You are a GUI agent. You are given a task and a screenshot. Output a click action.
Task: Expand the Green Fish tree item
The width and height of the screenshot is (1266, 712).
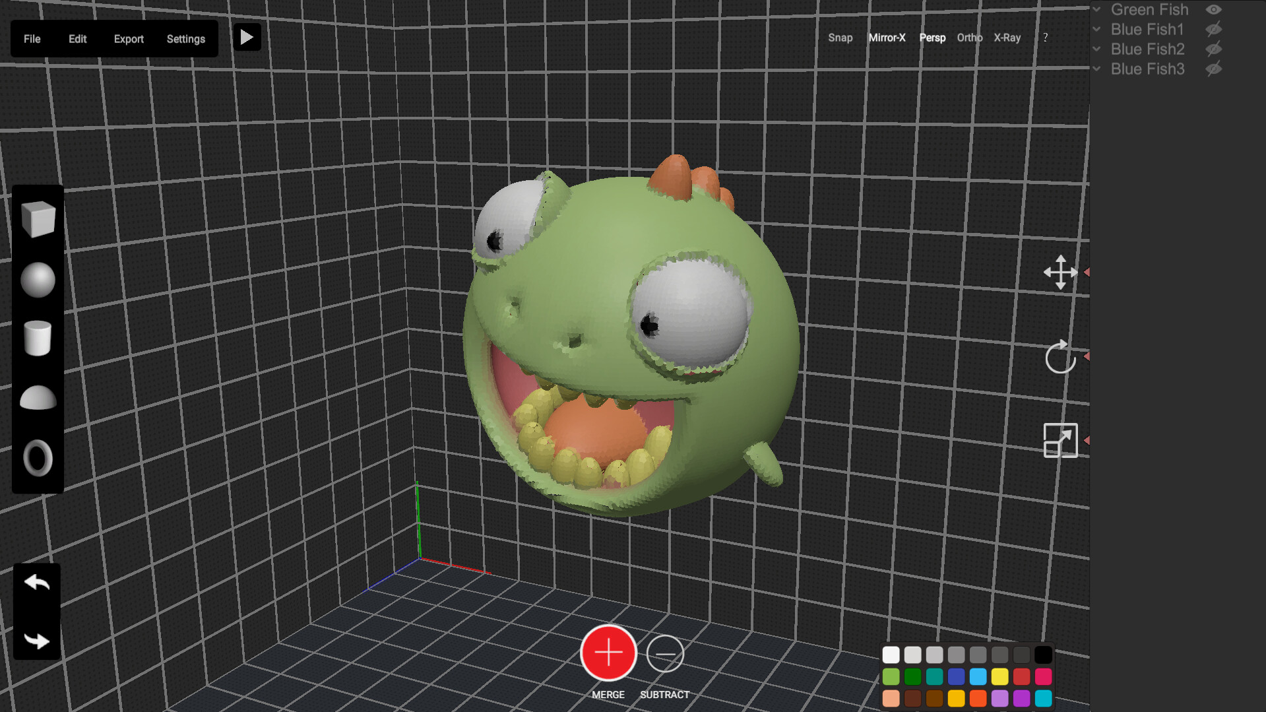[1096, 9]
